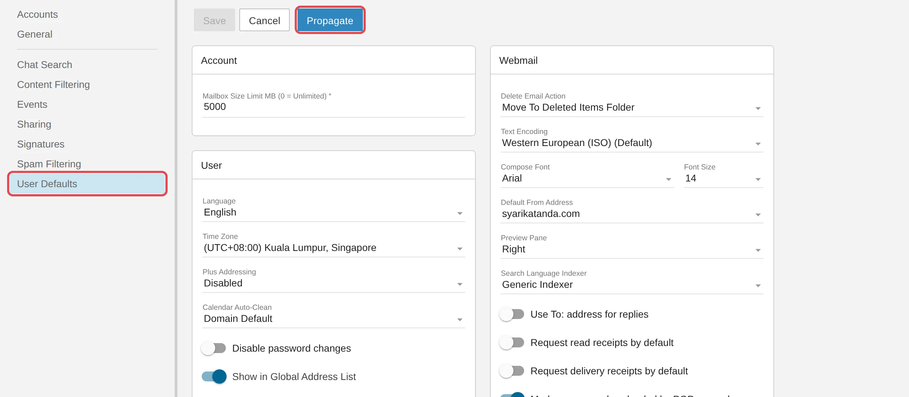Image resolution: width=909 pixels, height=397 pixels.
Task: Enable Request delivery receipts by default
Action: coord(512,371)
